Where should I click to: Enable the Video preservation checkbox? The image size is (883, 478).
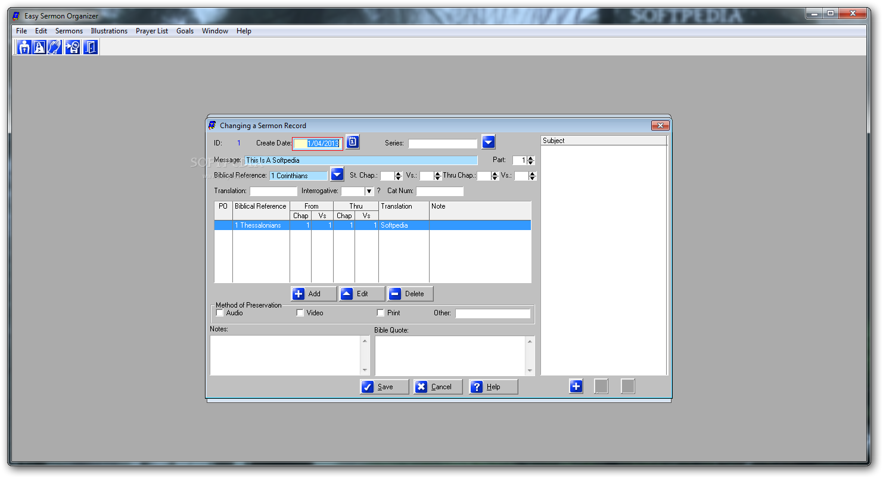300,313
